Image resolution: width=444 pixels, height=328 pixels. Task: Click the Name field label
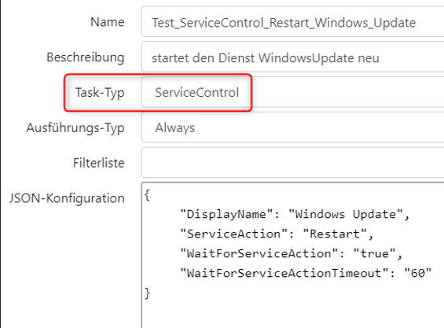108,22
